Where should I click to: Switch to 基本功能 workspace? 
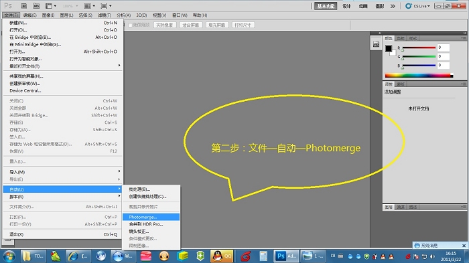326,6
